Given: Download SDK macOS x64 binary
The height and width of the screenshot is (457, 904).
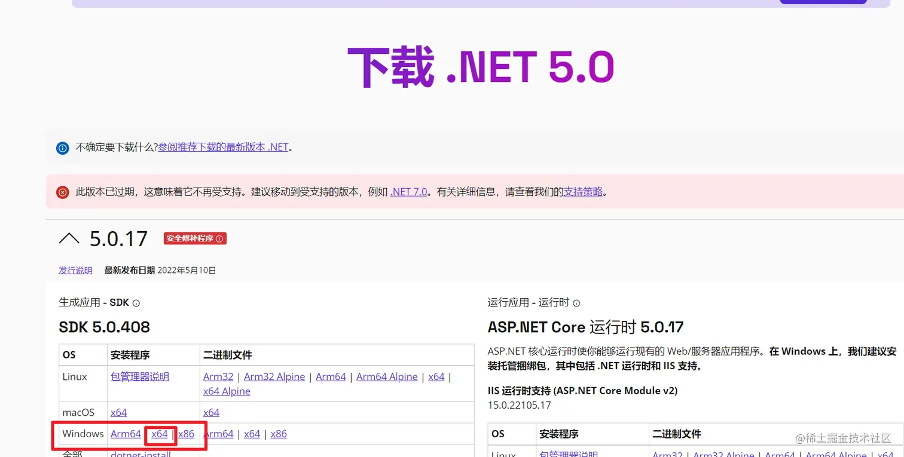Looking at the screenshot, I should pyautogui.click(x=211, y=413).
